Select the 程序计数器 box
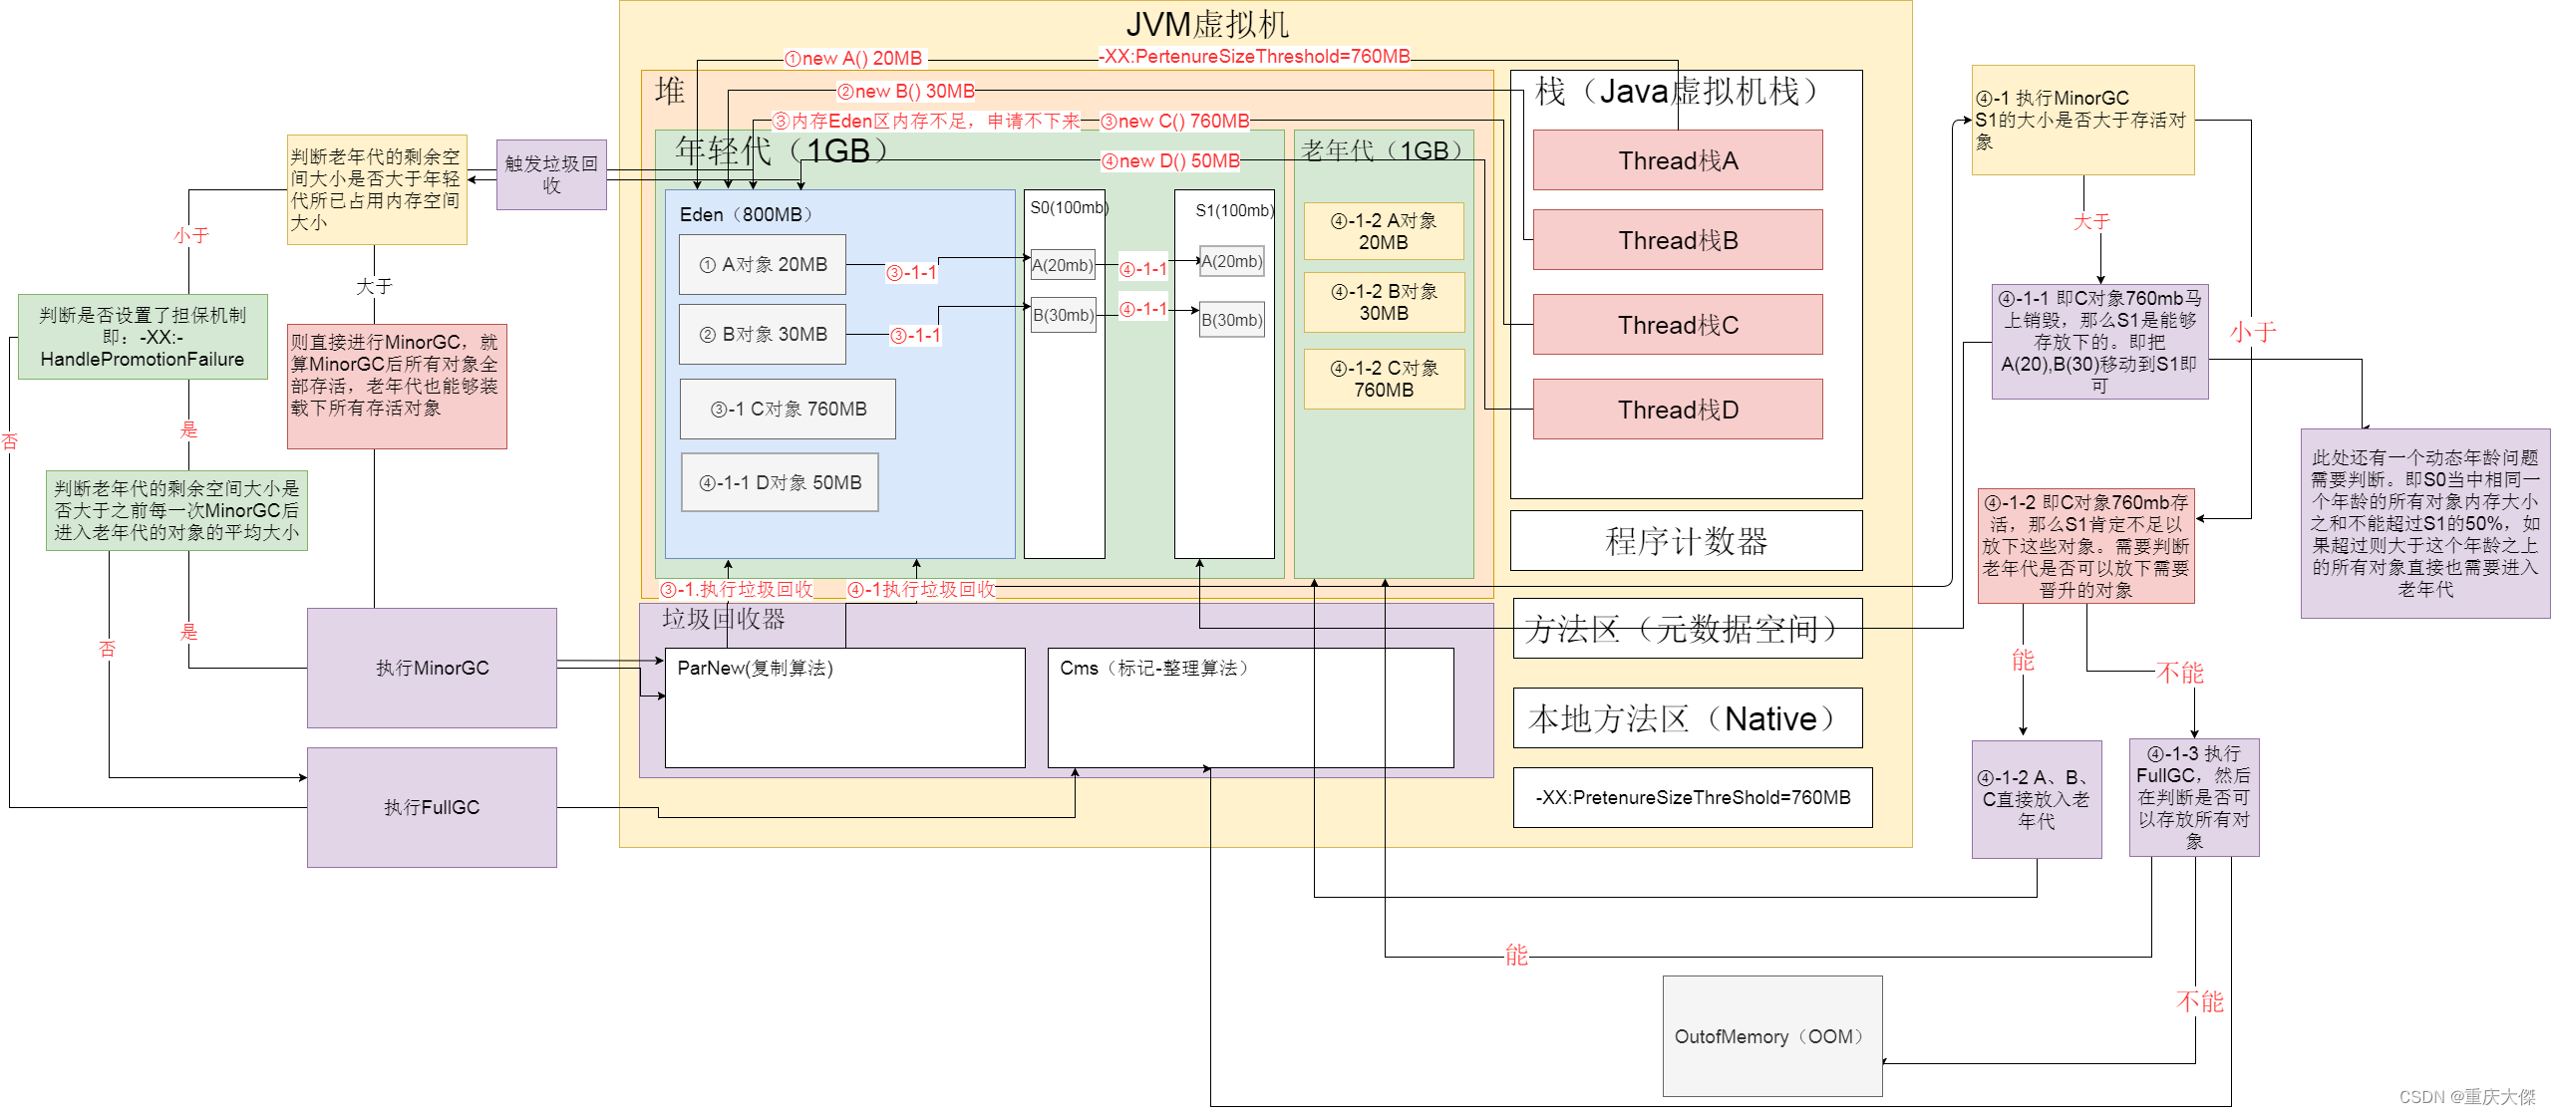The height and width of the screenshot is (1115, 2551). pyautogui.click(x=1685, y=541)
